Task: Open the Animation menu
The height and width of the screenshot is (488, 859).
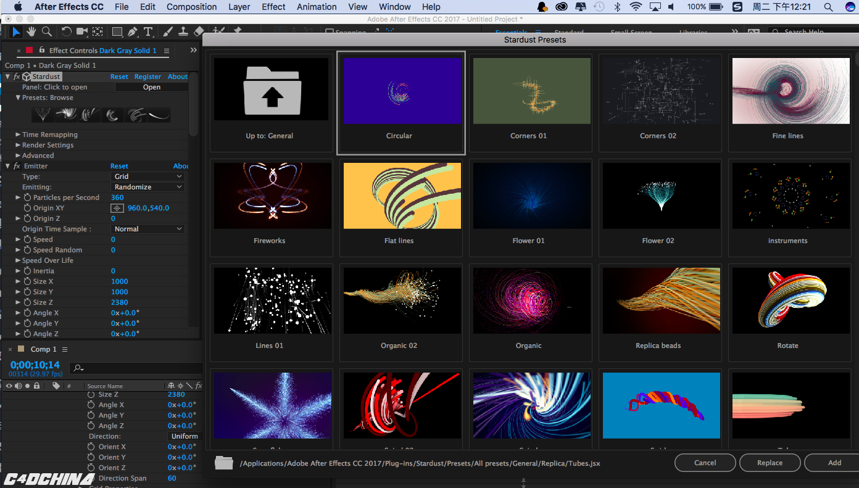Action: coord(317,7)
